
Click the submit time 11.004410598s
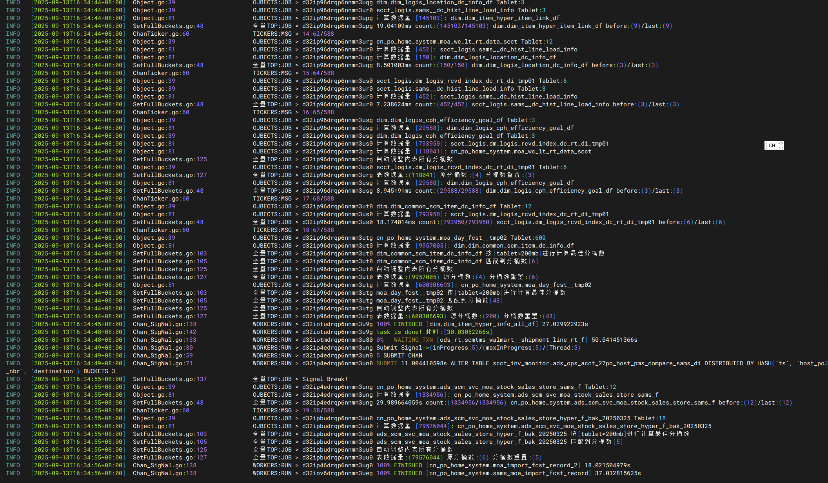tap(424, 363)
